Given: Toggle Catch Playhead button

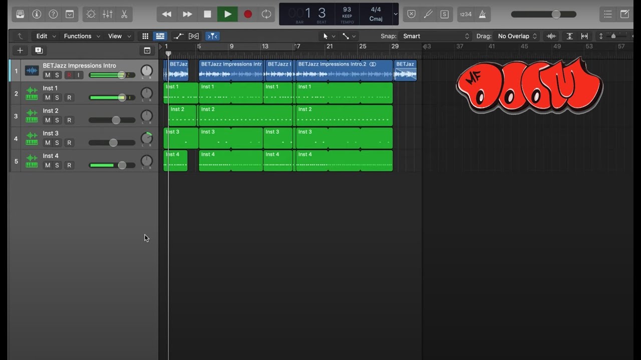Looking at the screenshot, I should coord(212,36).
